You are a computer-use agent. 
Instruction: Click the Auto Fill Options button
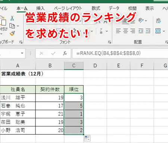click(87, 138)
